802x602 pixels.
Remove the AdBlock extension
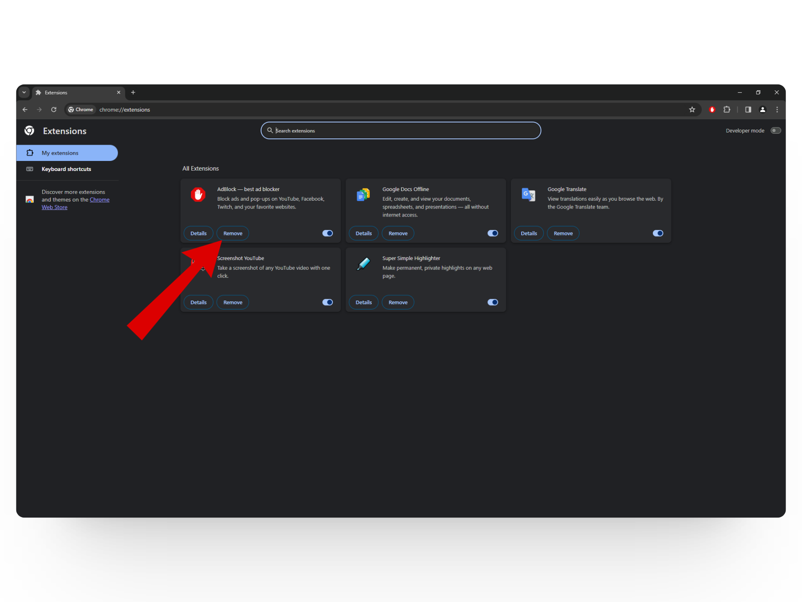click(x=233, y=233)
